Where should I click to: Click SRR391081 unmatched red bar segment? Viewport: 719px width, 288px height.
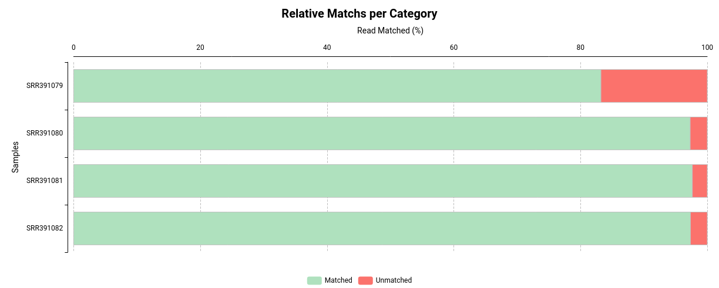(700, 181)
